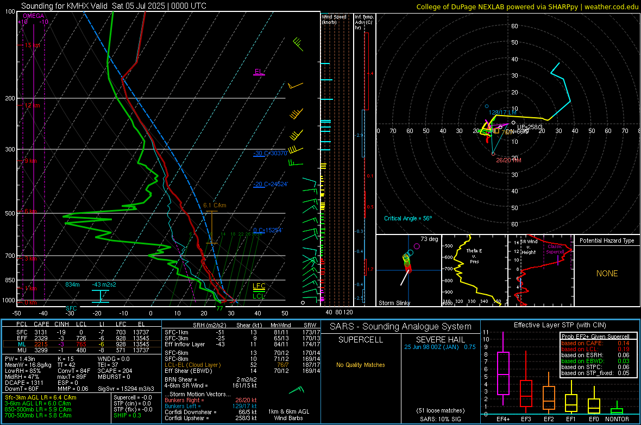
Task: Click the green LCL marker on the skew-T
Action: click(259, 296)
